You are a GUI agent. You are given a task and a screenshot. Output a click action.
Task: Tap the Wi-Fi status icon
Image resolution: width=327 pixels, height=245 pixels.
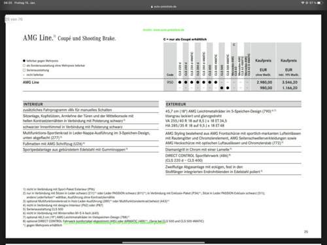pyautogui.click(x=303, y=3)
